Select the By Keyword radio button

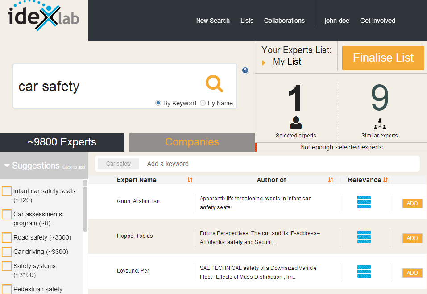pos(158,103)
